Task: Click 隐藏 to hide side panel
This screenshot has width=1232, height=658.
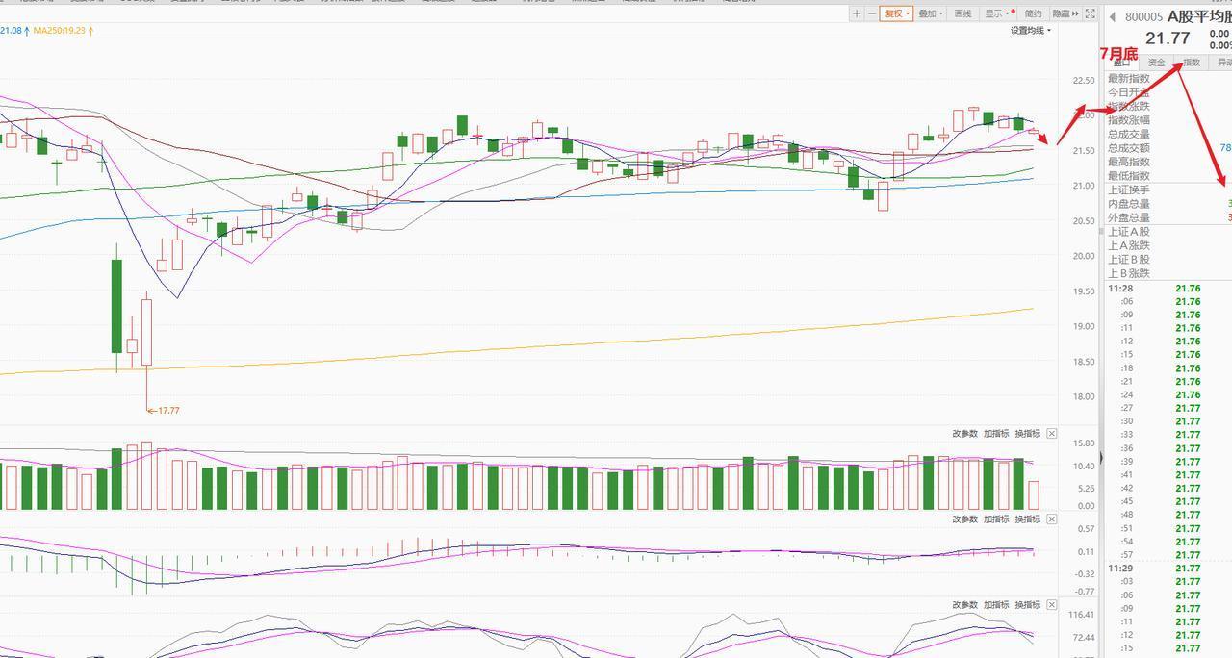Action: coord(1065,13)
